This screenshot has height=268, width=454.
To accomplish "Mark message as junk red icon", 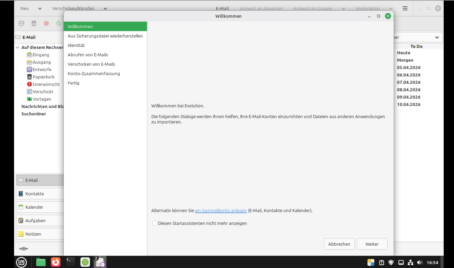I will 46,24.
